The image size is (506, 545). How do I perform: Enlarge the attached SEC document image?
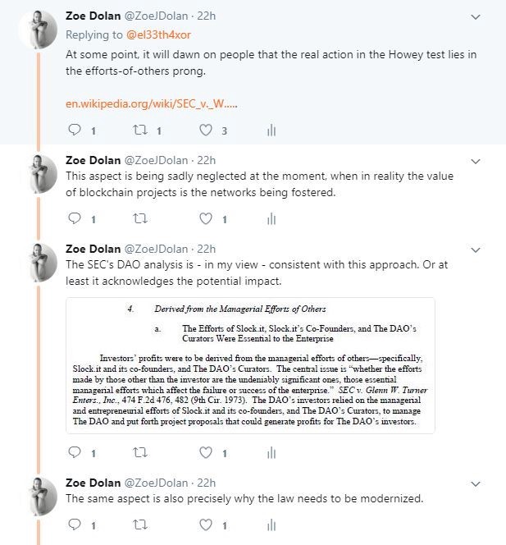pyautogui.click(x=249, y=365)
